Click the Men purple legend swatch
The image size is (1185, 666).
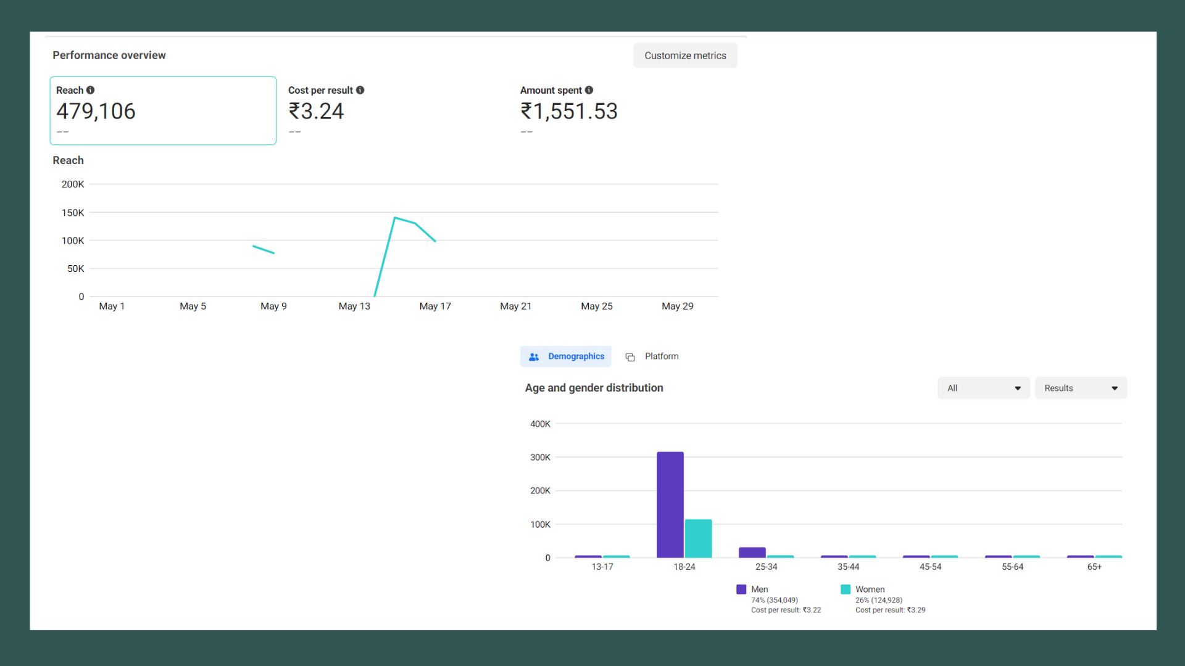click(741, 590)
